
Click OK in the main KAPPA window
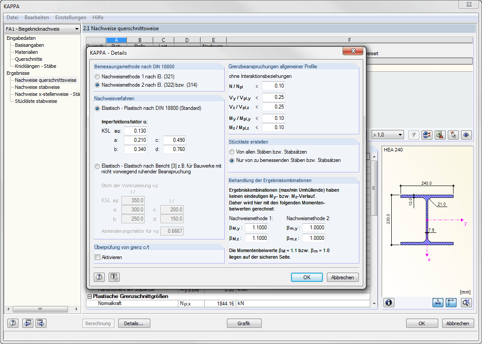point(422,323)
